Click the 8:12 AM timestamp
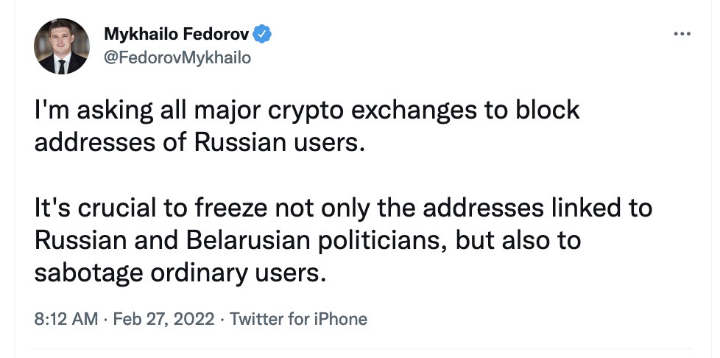Screen dimensions: 720x358 click(66, 318)
